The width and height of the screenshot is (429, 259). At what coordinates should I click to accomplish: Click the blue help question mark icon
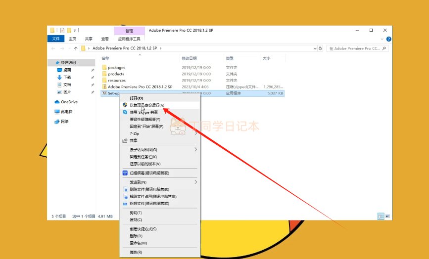pyautogui.click(x=388, y=39)
